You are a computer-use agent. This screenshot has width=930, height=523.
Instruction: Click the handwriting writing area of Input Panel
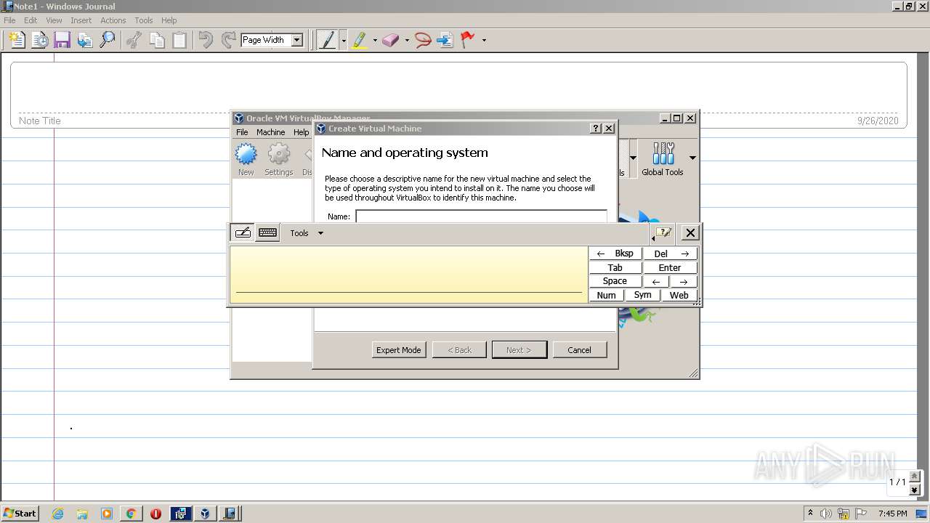coord(408,274)
